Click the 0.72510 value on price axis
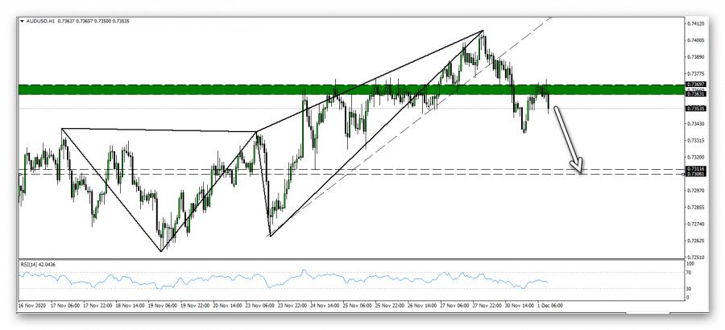Image resolution: width=725 pixels, height=330 pixels. [x=695, y=258]
